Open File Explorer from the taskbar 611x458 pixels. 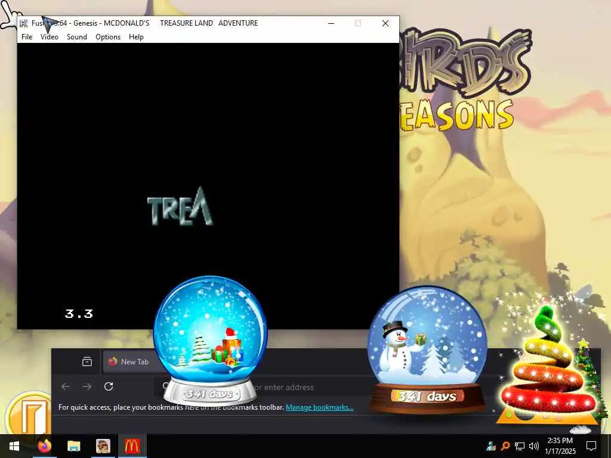click(73, 446)
